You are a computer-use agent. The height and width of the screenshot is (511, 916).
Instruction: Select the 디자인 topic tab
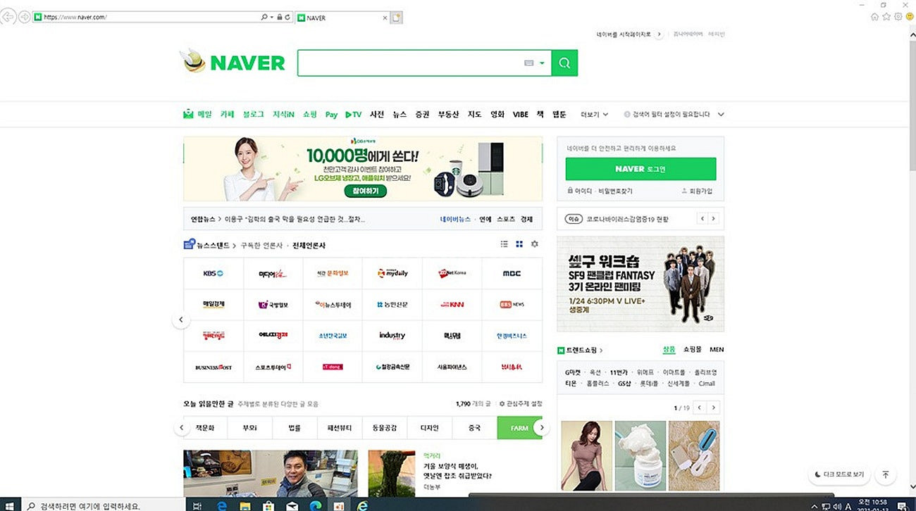pos(429,428)
